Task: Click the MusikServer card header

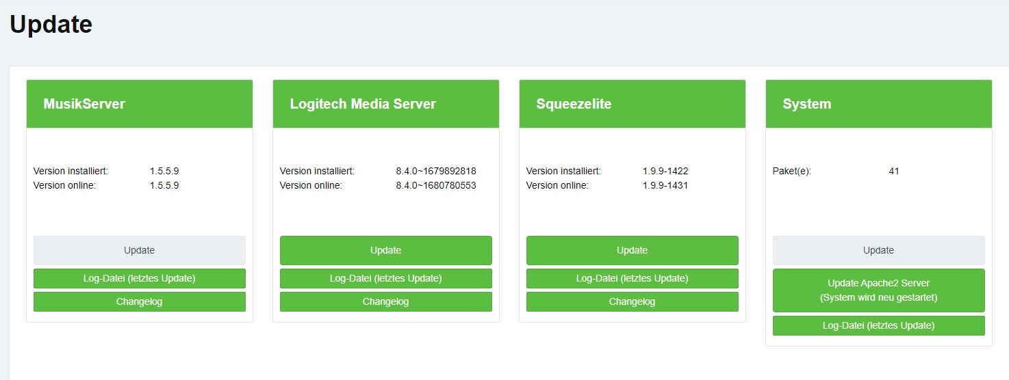Action: coord(84,104)
